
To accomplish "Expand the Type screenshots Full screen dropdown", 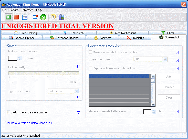I will tap(77, 91).
